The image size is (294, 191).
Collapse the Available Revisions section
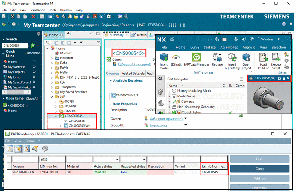point(111,81)
